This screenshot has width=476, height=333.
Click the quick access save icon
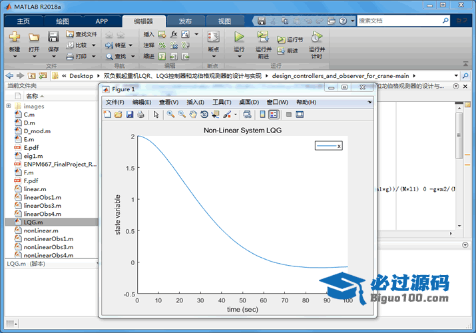point(262,21)
